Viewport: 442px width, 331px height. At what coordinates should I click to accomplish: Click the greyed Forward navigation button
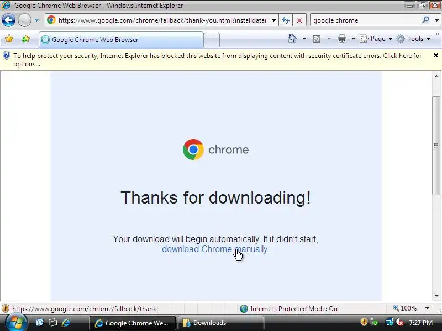tap(24, 20)
